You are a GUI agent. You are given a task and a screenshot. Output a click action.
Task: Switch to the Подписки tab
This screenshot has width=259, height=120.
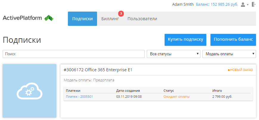coord(82,19)
